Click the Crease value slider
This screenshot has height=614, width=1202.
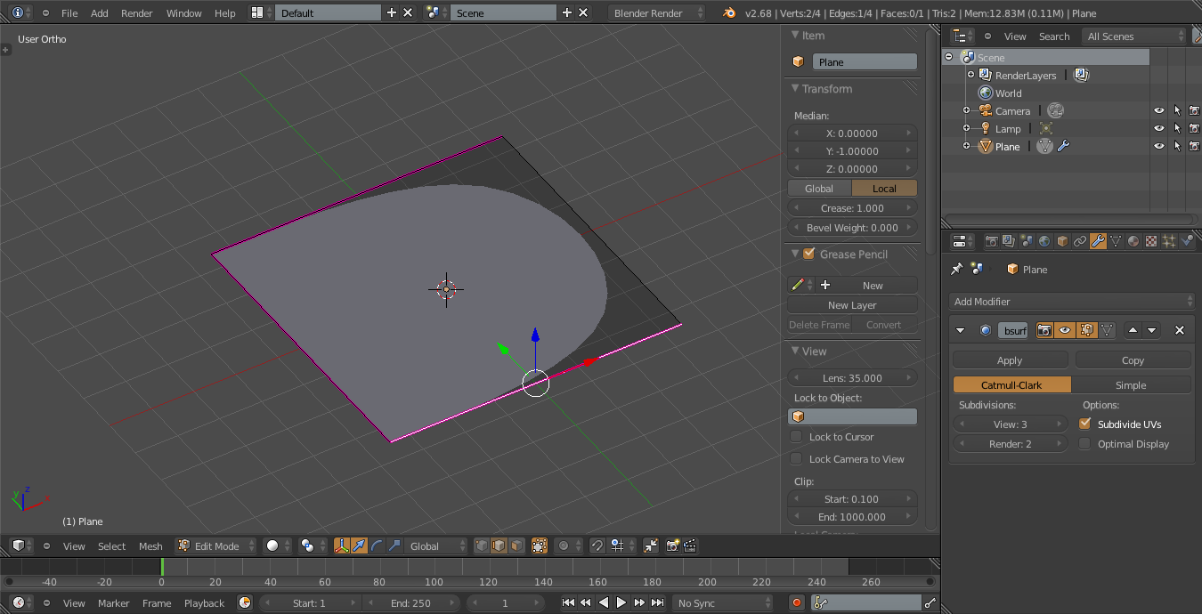click(x=852, y=207)
